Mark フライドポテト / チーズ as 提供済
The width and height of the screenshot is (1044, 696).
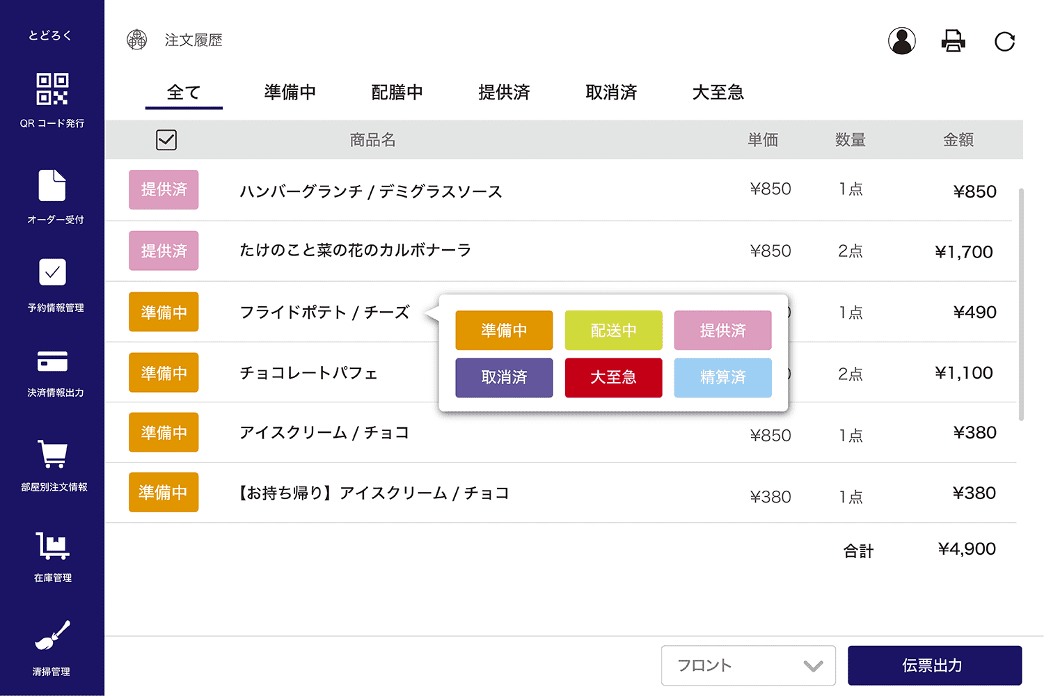coord(722,330)
